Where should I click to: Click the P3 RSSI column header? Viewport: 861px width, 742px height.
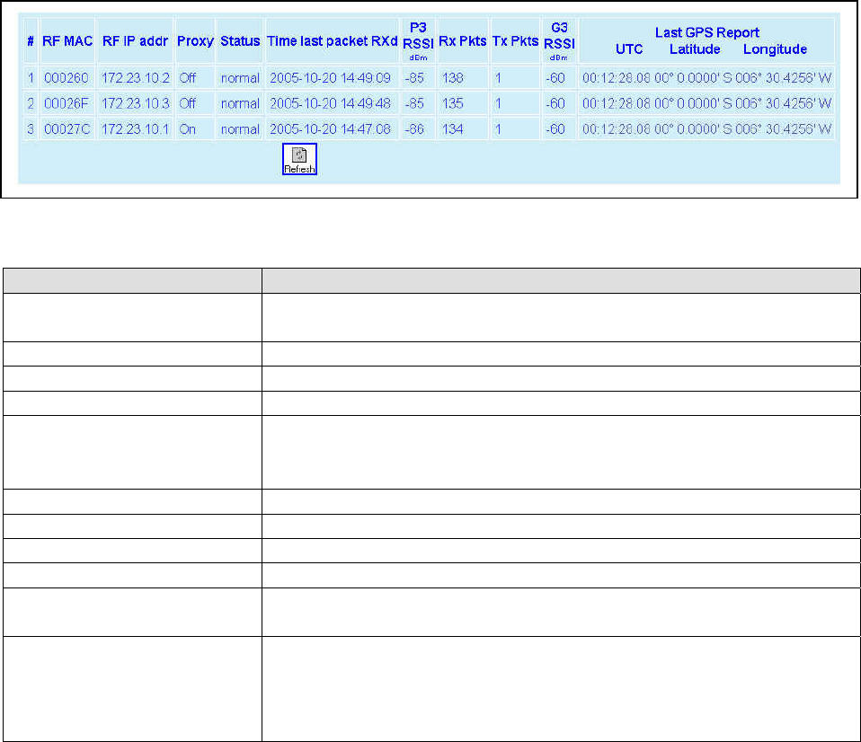pos(419,40)
